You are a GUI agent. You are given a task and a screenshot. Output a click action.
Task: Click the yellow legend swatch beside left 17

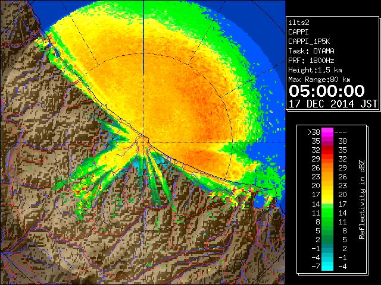[x=327, y=195]
